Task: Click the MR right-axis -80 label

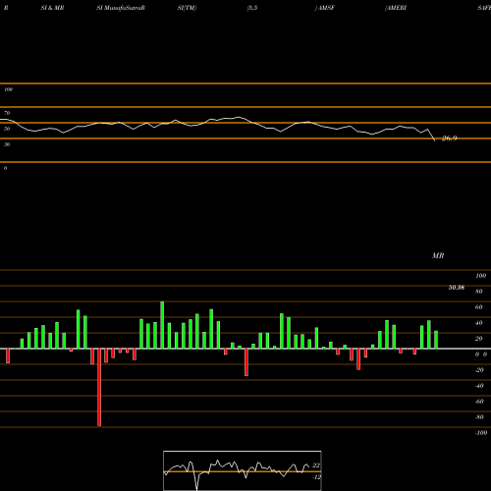Action: pos(479,417)
